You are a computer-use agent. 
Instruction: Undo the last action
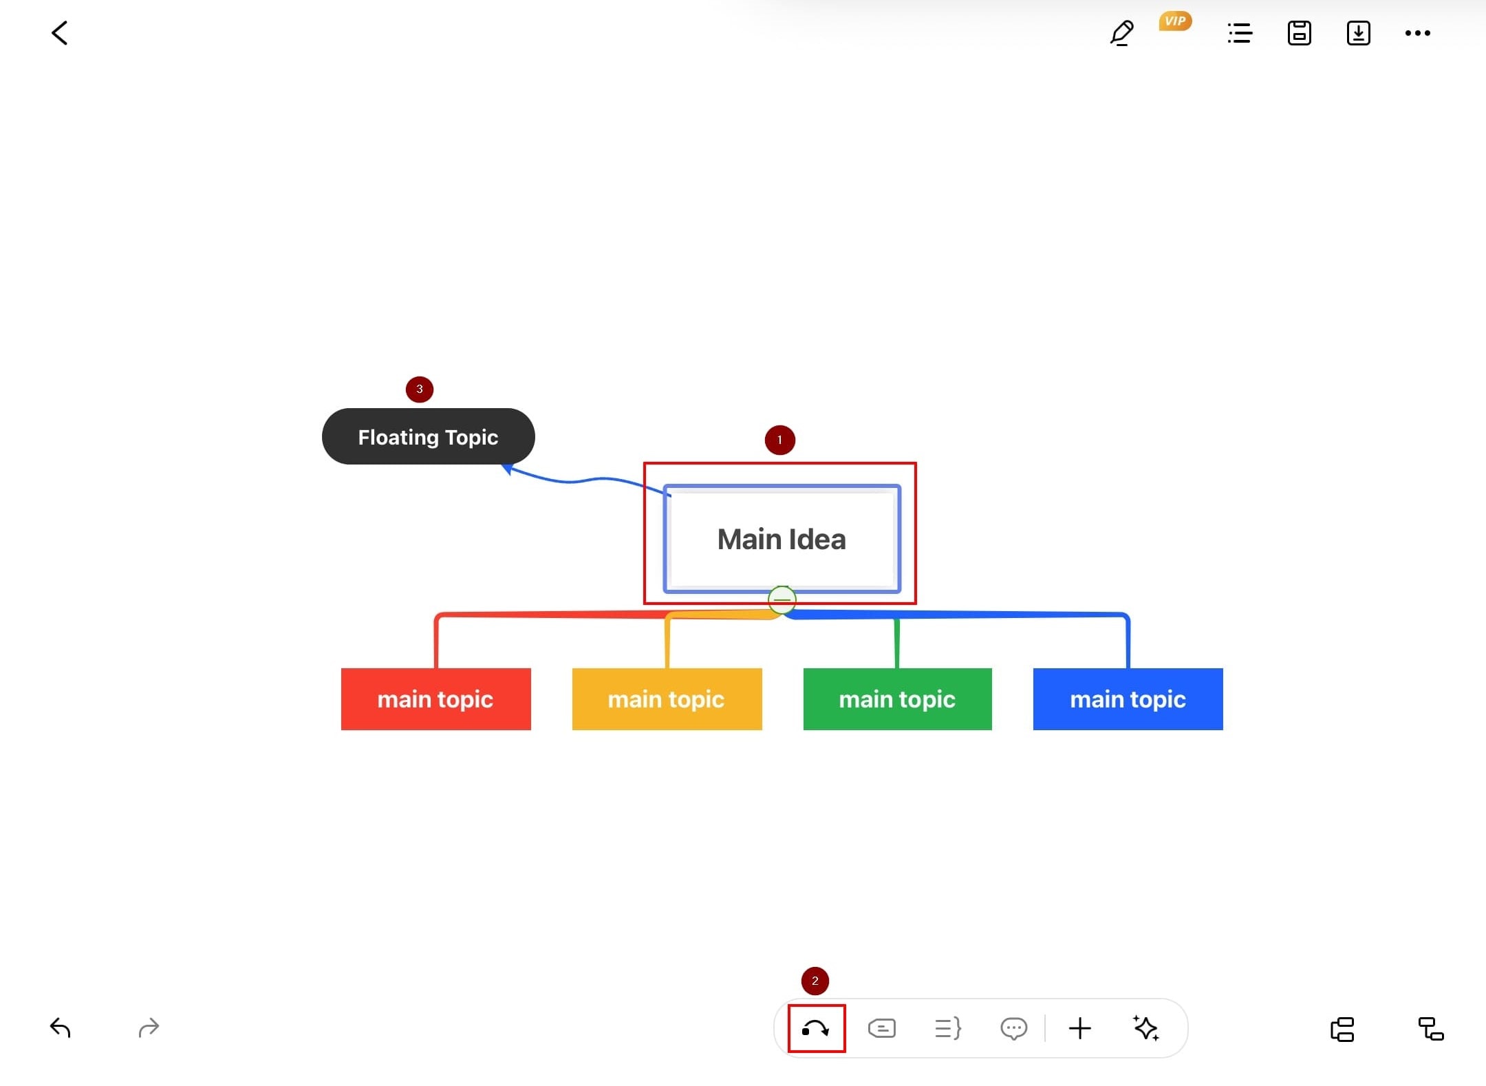(x=61, y=1028)
